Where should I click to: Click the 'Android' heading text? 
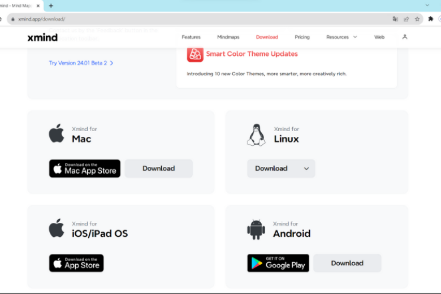[292, 234]
